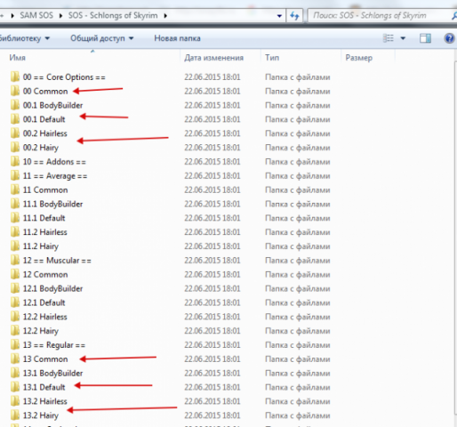Select the 12 == Muscular == folder icon

click(x=15, y=260)
